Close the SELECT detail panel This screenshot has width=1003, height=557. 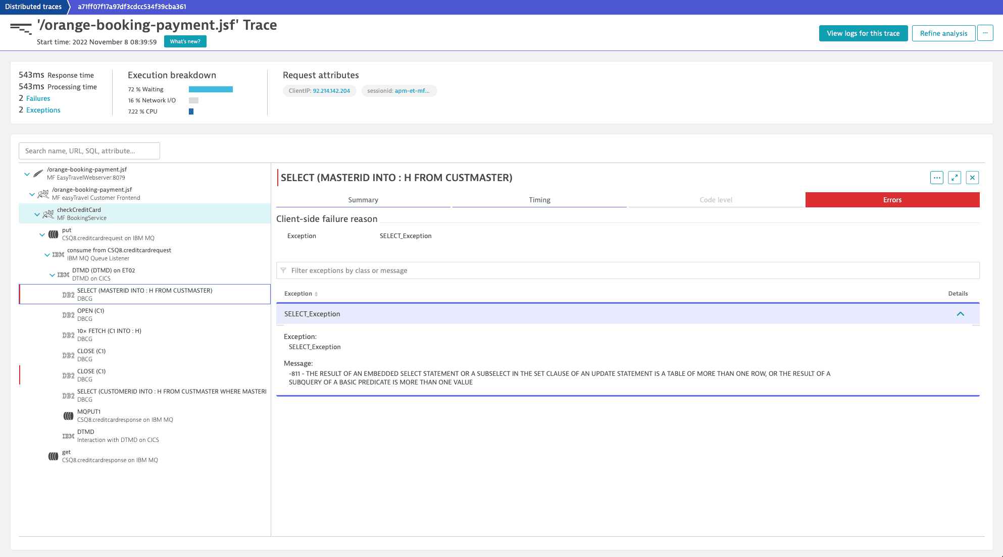[x=972, y=178]
